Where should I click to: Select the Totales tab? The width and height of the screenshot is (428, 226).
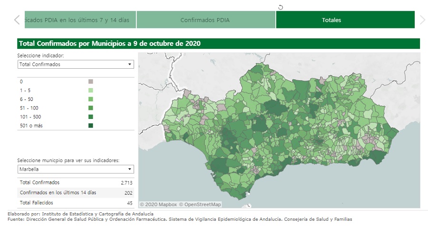[345, 19]
